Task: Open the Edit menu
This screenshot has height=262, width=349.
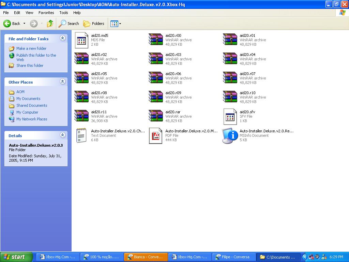Action: 17,13
